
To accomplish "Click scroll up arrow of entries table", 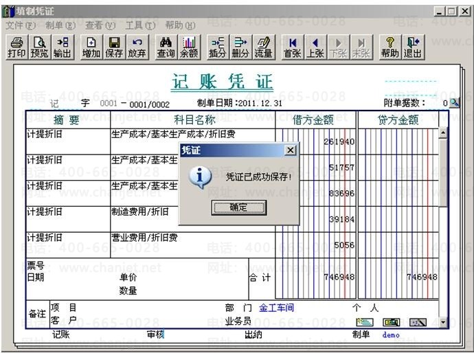I will (x=443, y=133).
